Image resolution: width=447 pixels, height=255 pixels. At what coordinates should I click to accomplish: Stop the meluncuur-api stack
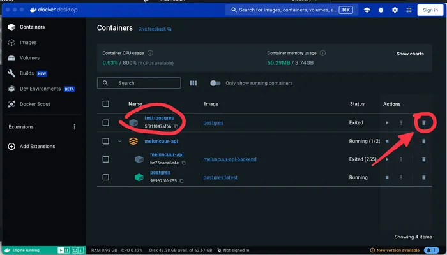click(387, 141)
